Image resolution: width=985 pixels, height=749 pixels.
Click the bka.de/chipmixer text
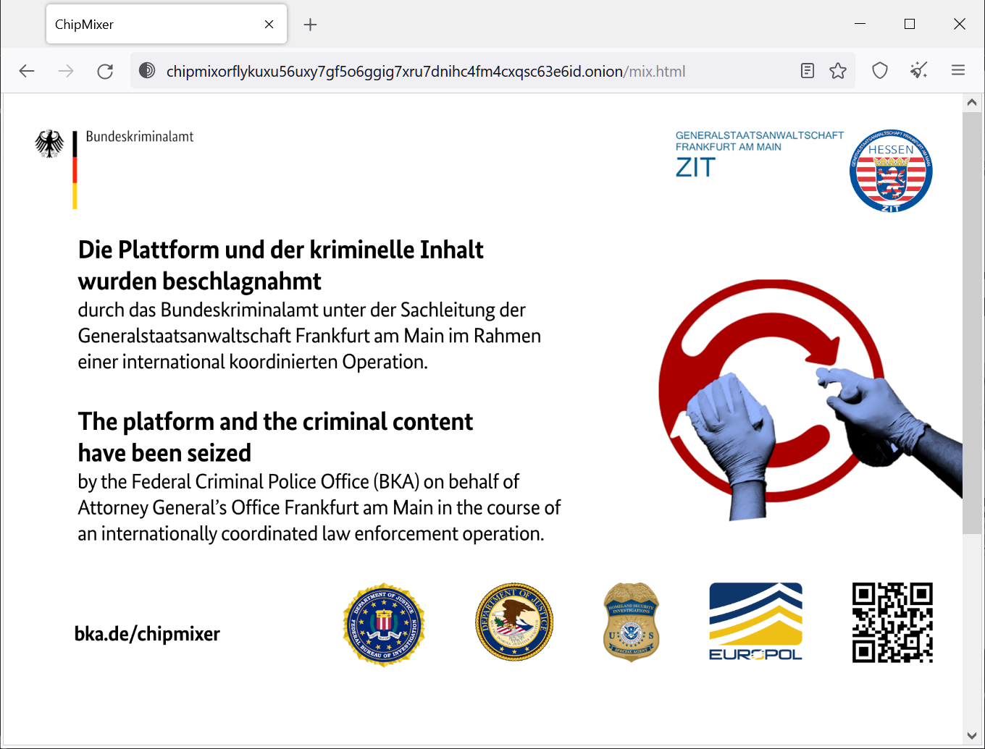click(x=147, y=634)
